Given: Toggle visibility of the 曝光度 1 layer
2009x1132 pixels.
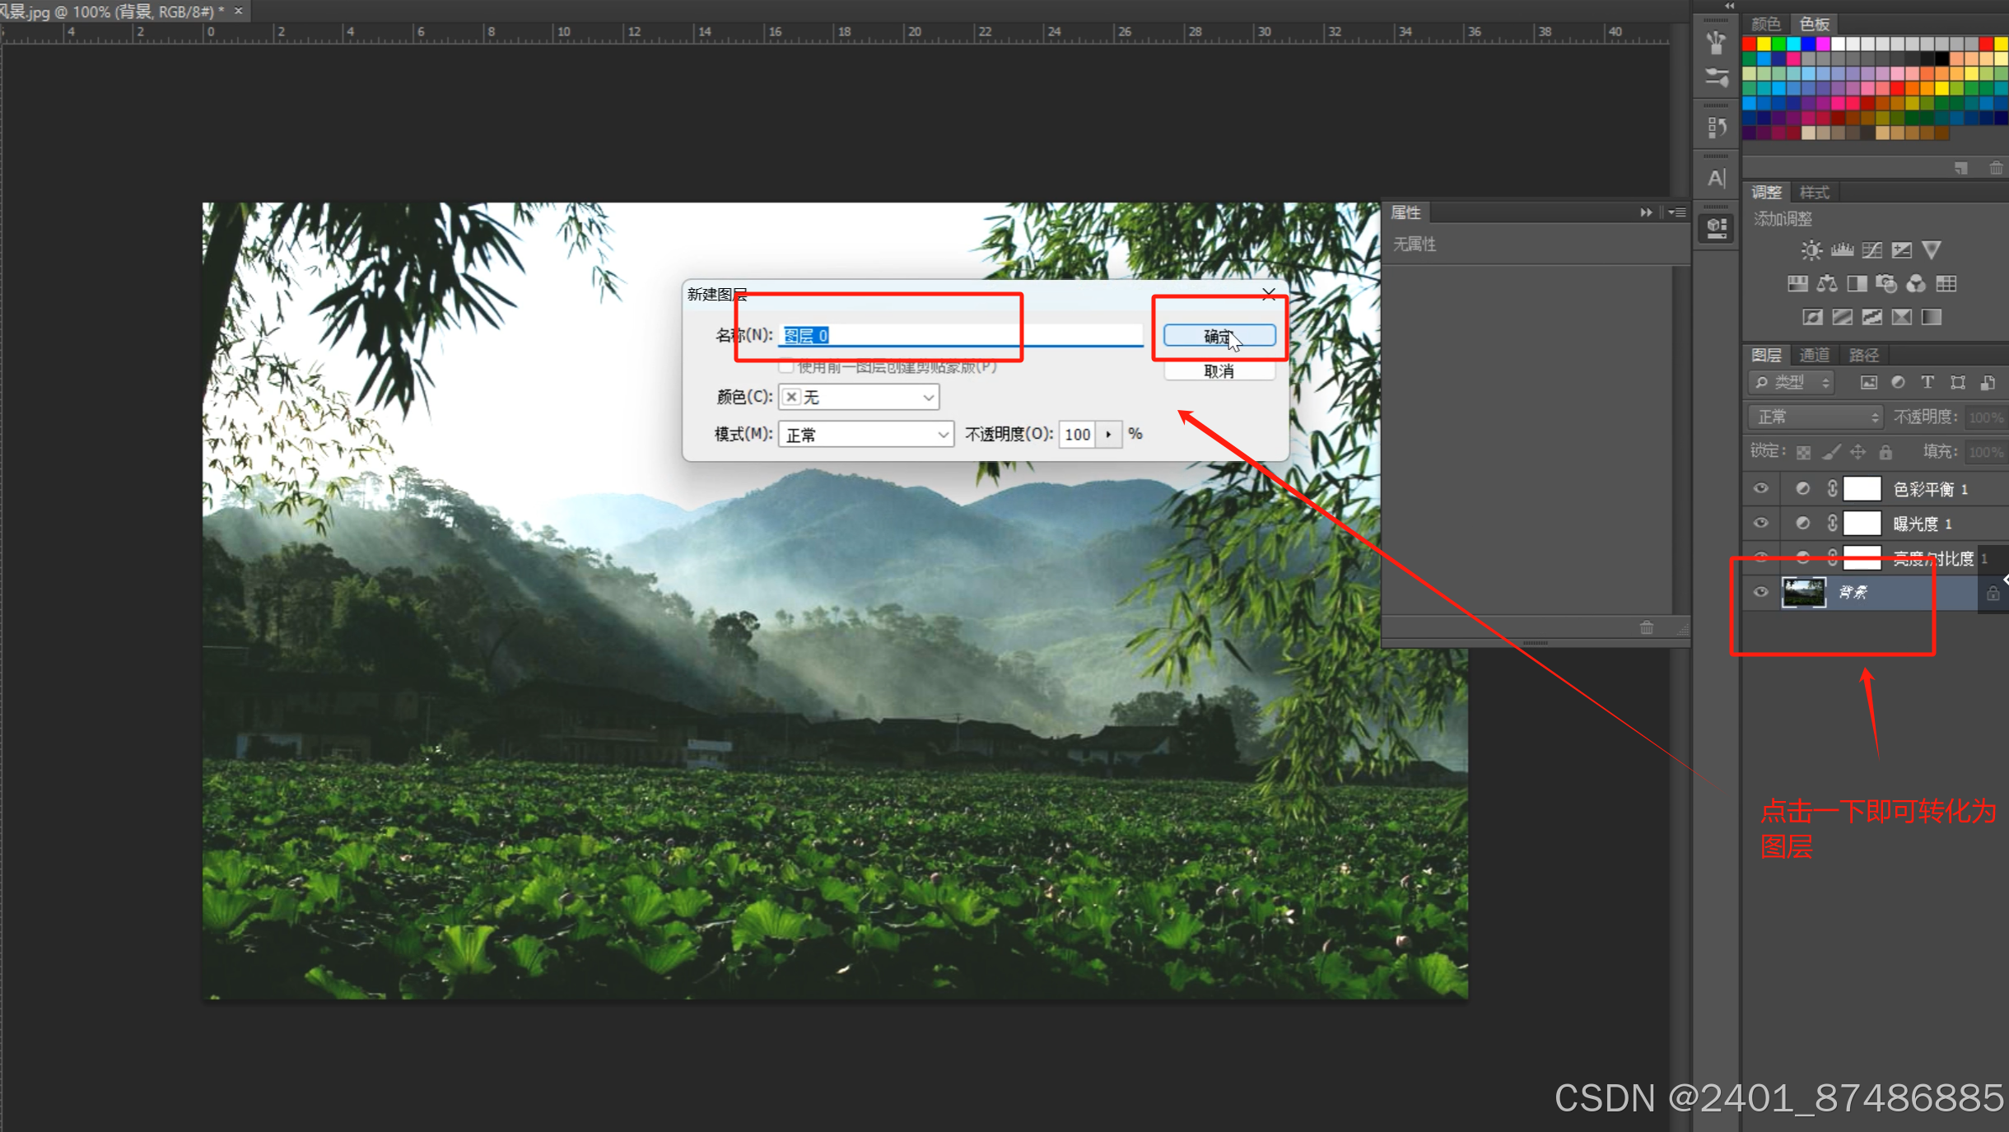Looking at the screenshot, I should coord(1760,524).
